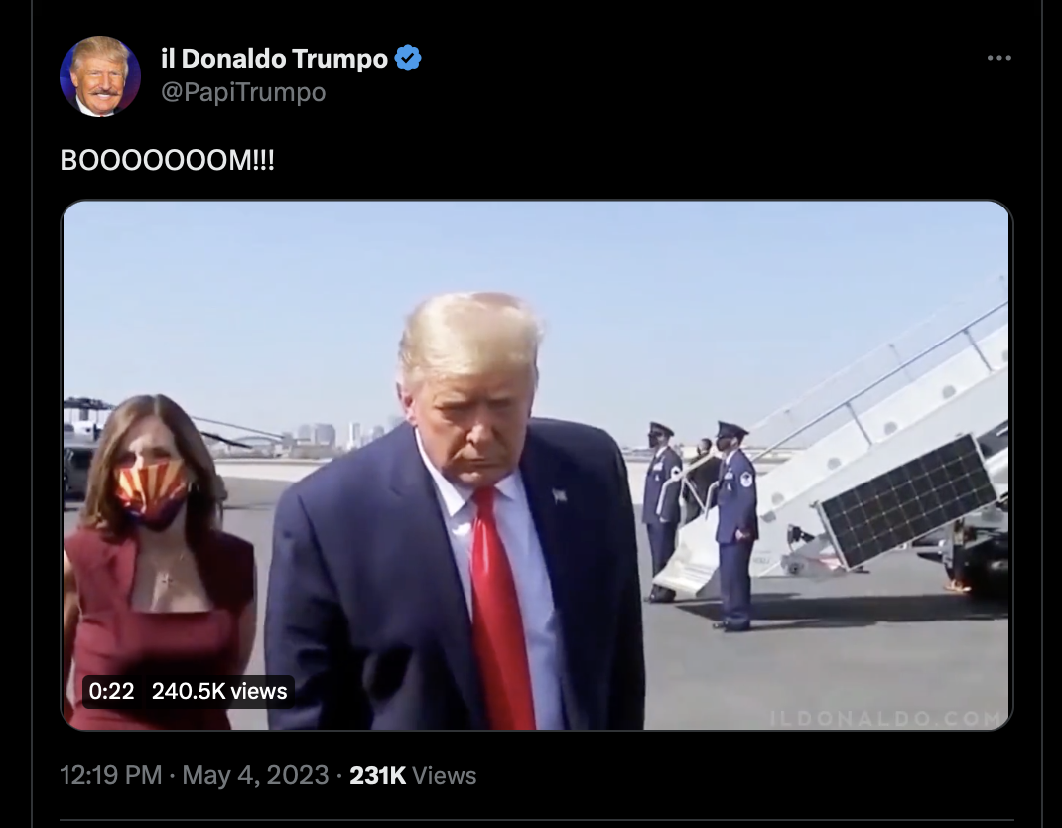Play the embedded video in the tweet
The height and width of the screenshot is (828, 1062).
coord(536,465)
